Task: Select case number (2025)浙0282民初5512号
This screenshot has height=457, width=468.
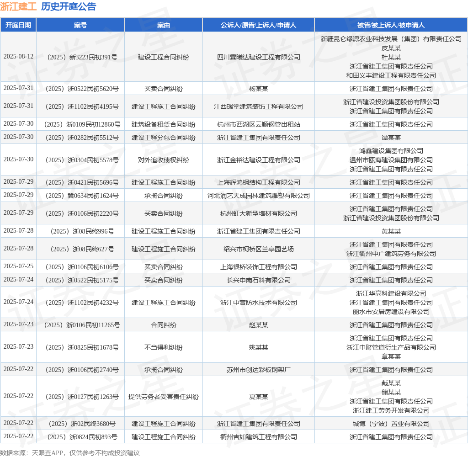Action: pyautogui.click(x=82, y=138)
